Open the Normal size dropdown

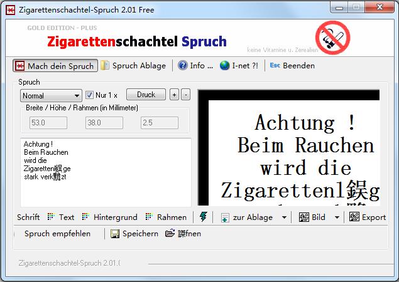click(x=51, y=96)
